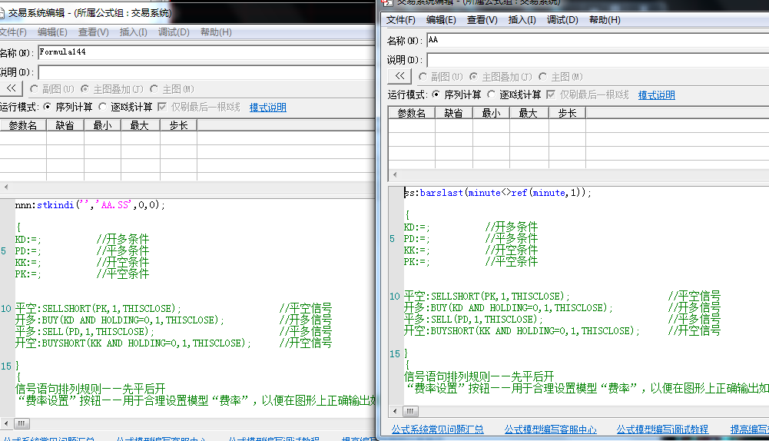Open 模式说明 link in left window
This screenshot has height=441, width=769.
[268, 107]
